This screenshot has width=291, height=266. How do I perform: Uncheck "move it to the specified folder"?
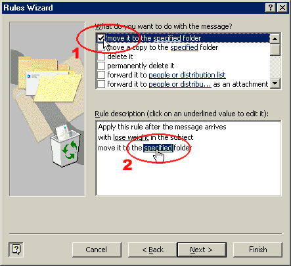(101, 38)
